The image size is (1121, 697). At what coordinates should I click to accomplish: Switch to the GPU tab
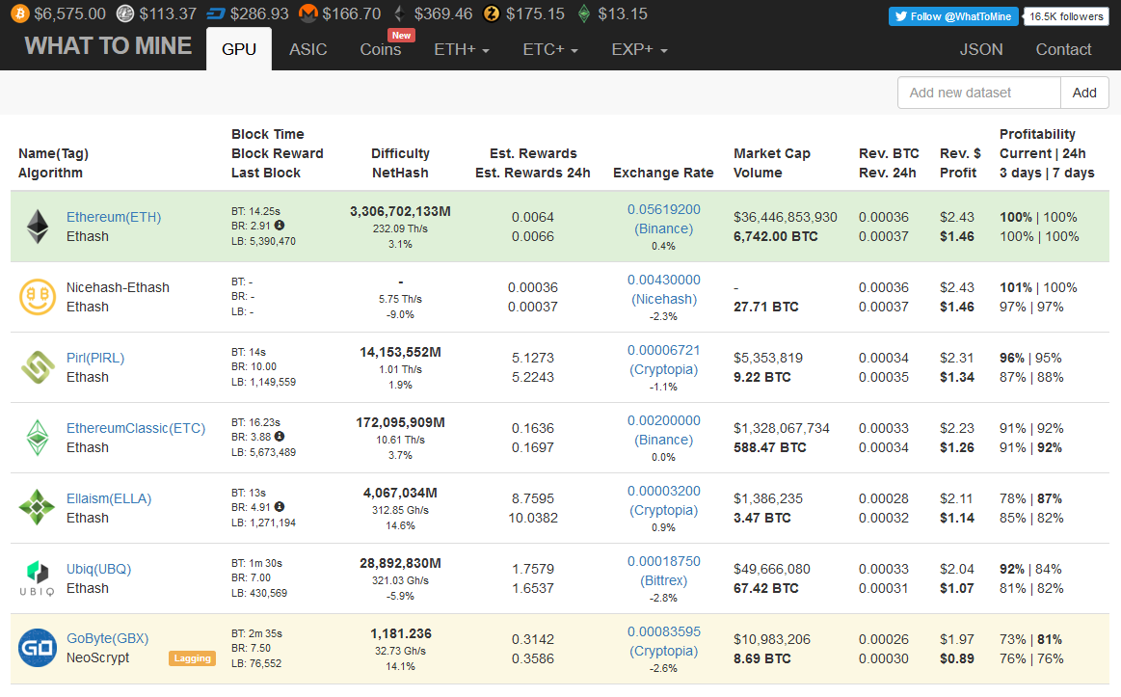tap(239, 49)
